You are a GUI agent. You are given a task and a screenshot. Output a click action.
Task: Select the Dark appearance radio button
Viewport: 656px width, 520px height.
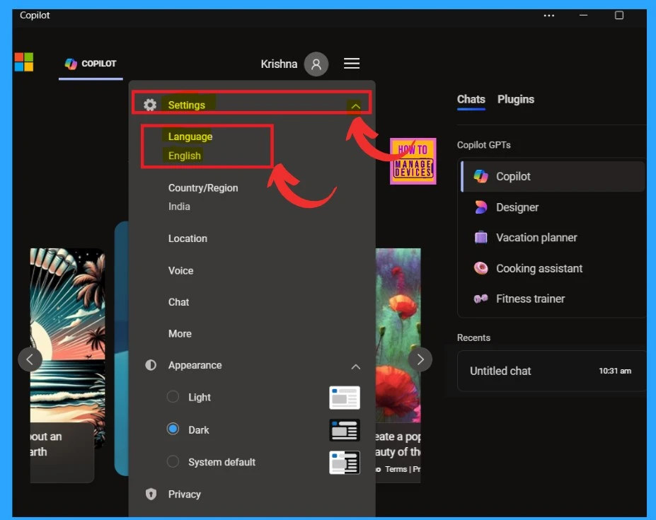tap(173, 429)
